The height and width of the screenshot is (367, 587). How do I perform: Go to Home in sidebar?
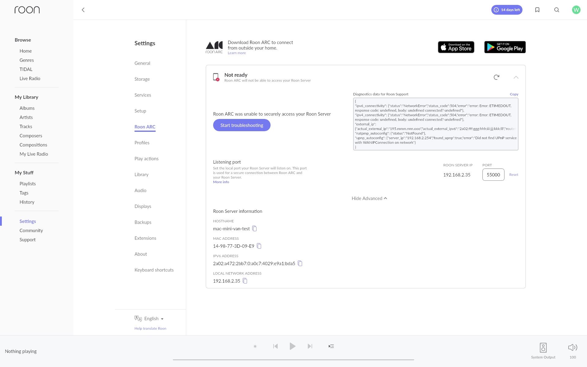click(26, 51)
